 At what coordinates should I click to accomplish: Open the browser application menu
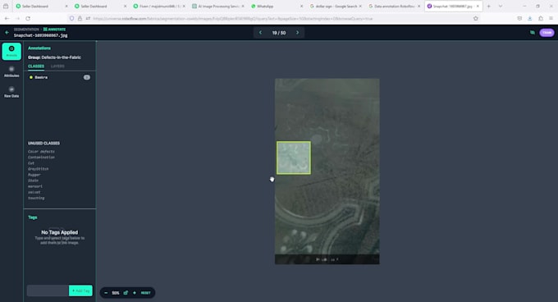(x=551, y=19)
